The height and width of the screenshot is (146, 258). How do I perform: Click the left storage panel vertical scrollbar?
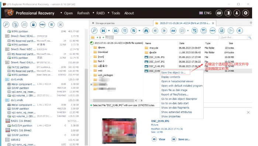pos(86,107)
